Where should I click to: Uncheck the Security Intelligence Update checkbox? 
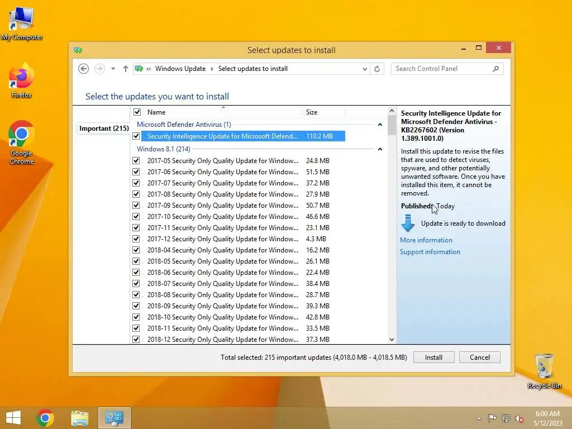pyautogui.click(x=136, y=136)
